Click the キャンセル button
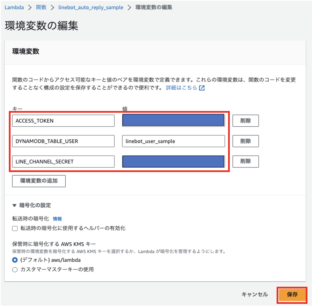The width and height of the screenshot is (314, 307). pyautogui.click(x=255, y=294)
